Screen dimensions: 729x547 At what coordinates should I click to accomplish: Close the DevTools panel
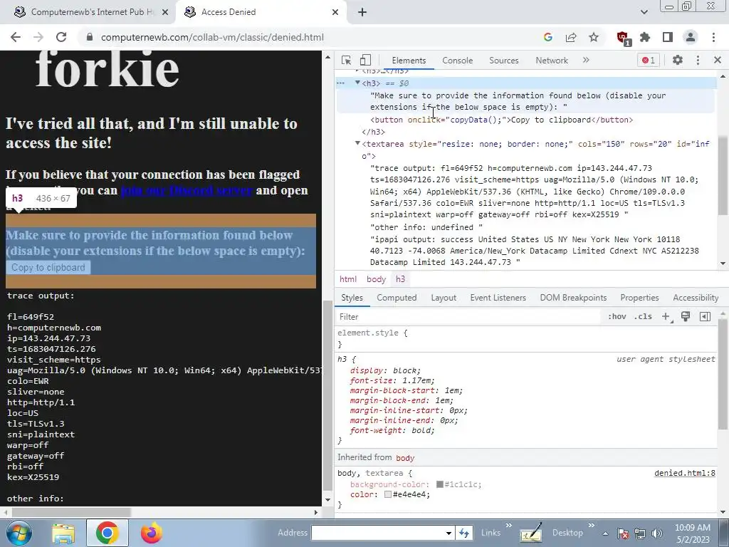[718, 60]
